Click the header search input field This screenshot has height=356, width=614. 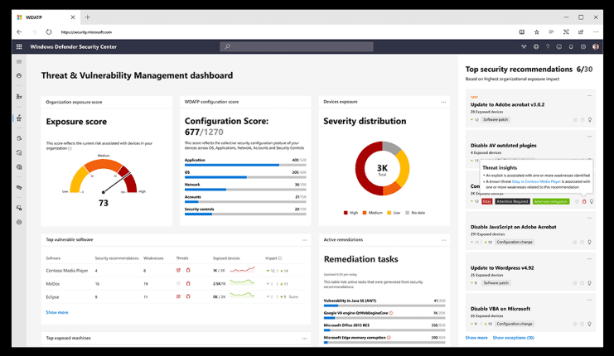coord(297,46)
